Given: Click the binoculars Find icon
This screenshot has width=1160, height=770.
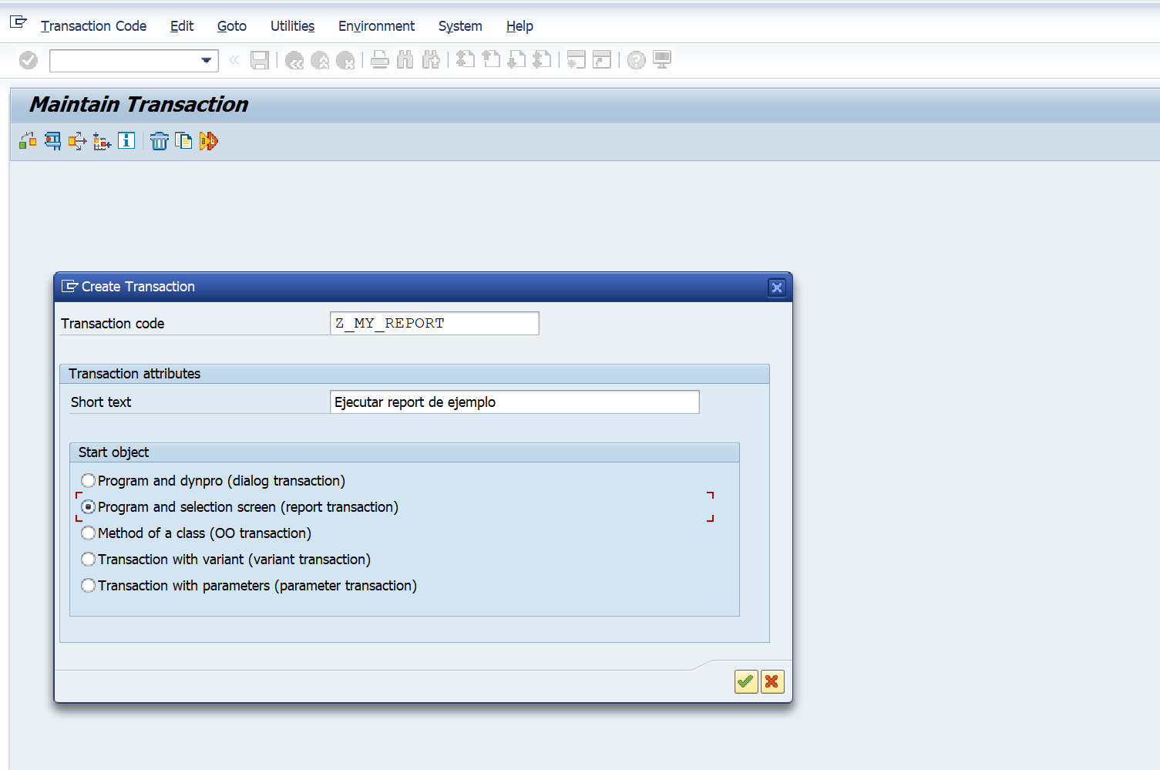Looking at the screenshot, I should point(405,60).
